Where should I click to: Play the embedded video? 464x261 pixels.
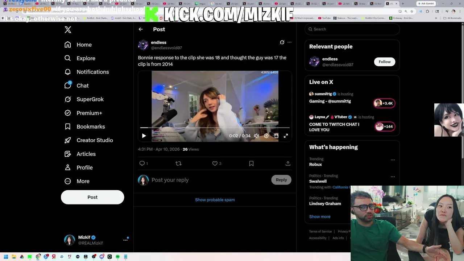pos(144,136)
